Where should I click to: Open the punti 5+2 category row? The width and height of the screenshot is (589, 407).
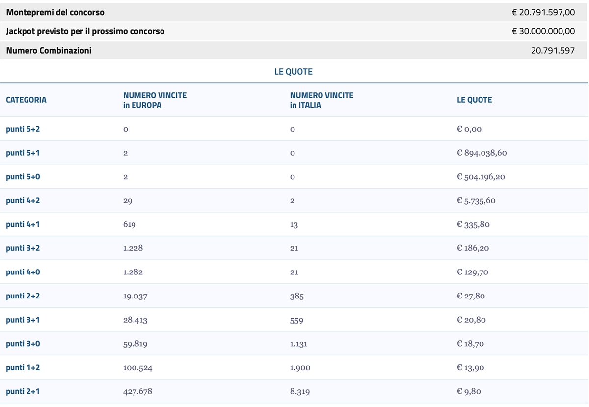click(23, 129)
